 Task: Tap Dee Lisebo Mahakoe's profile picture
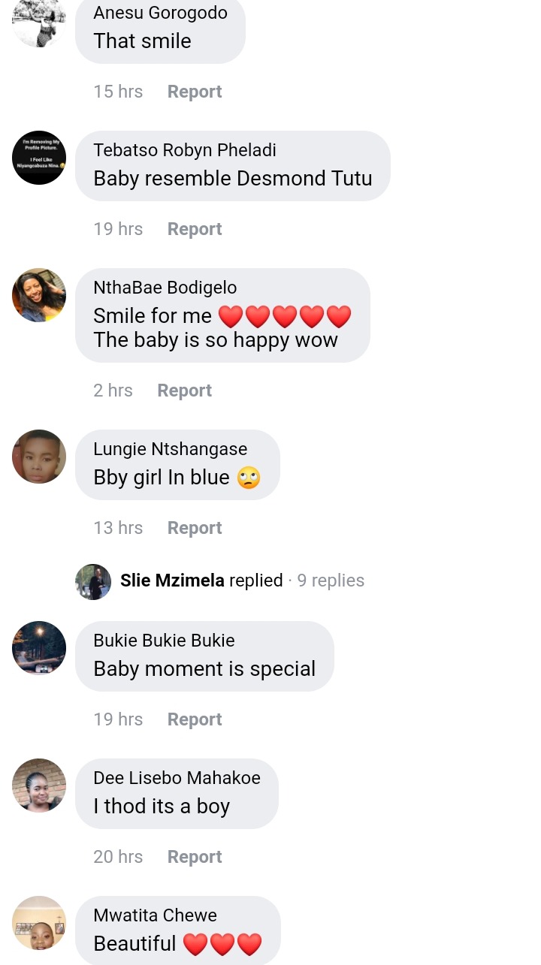click(39, 786)
